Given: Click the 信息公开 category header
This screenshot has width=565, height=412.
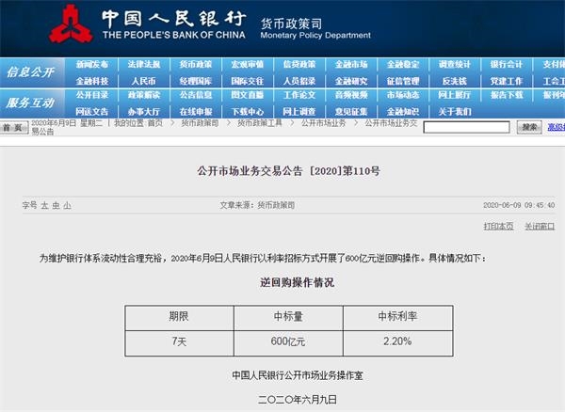Looking at the screenshot, I should 31,72.
